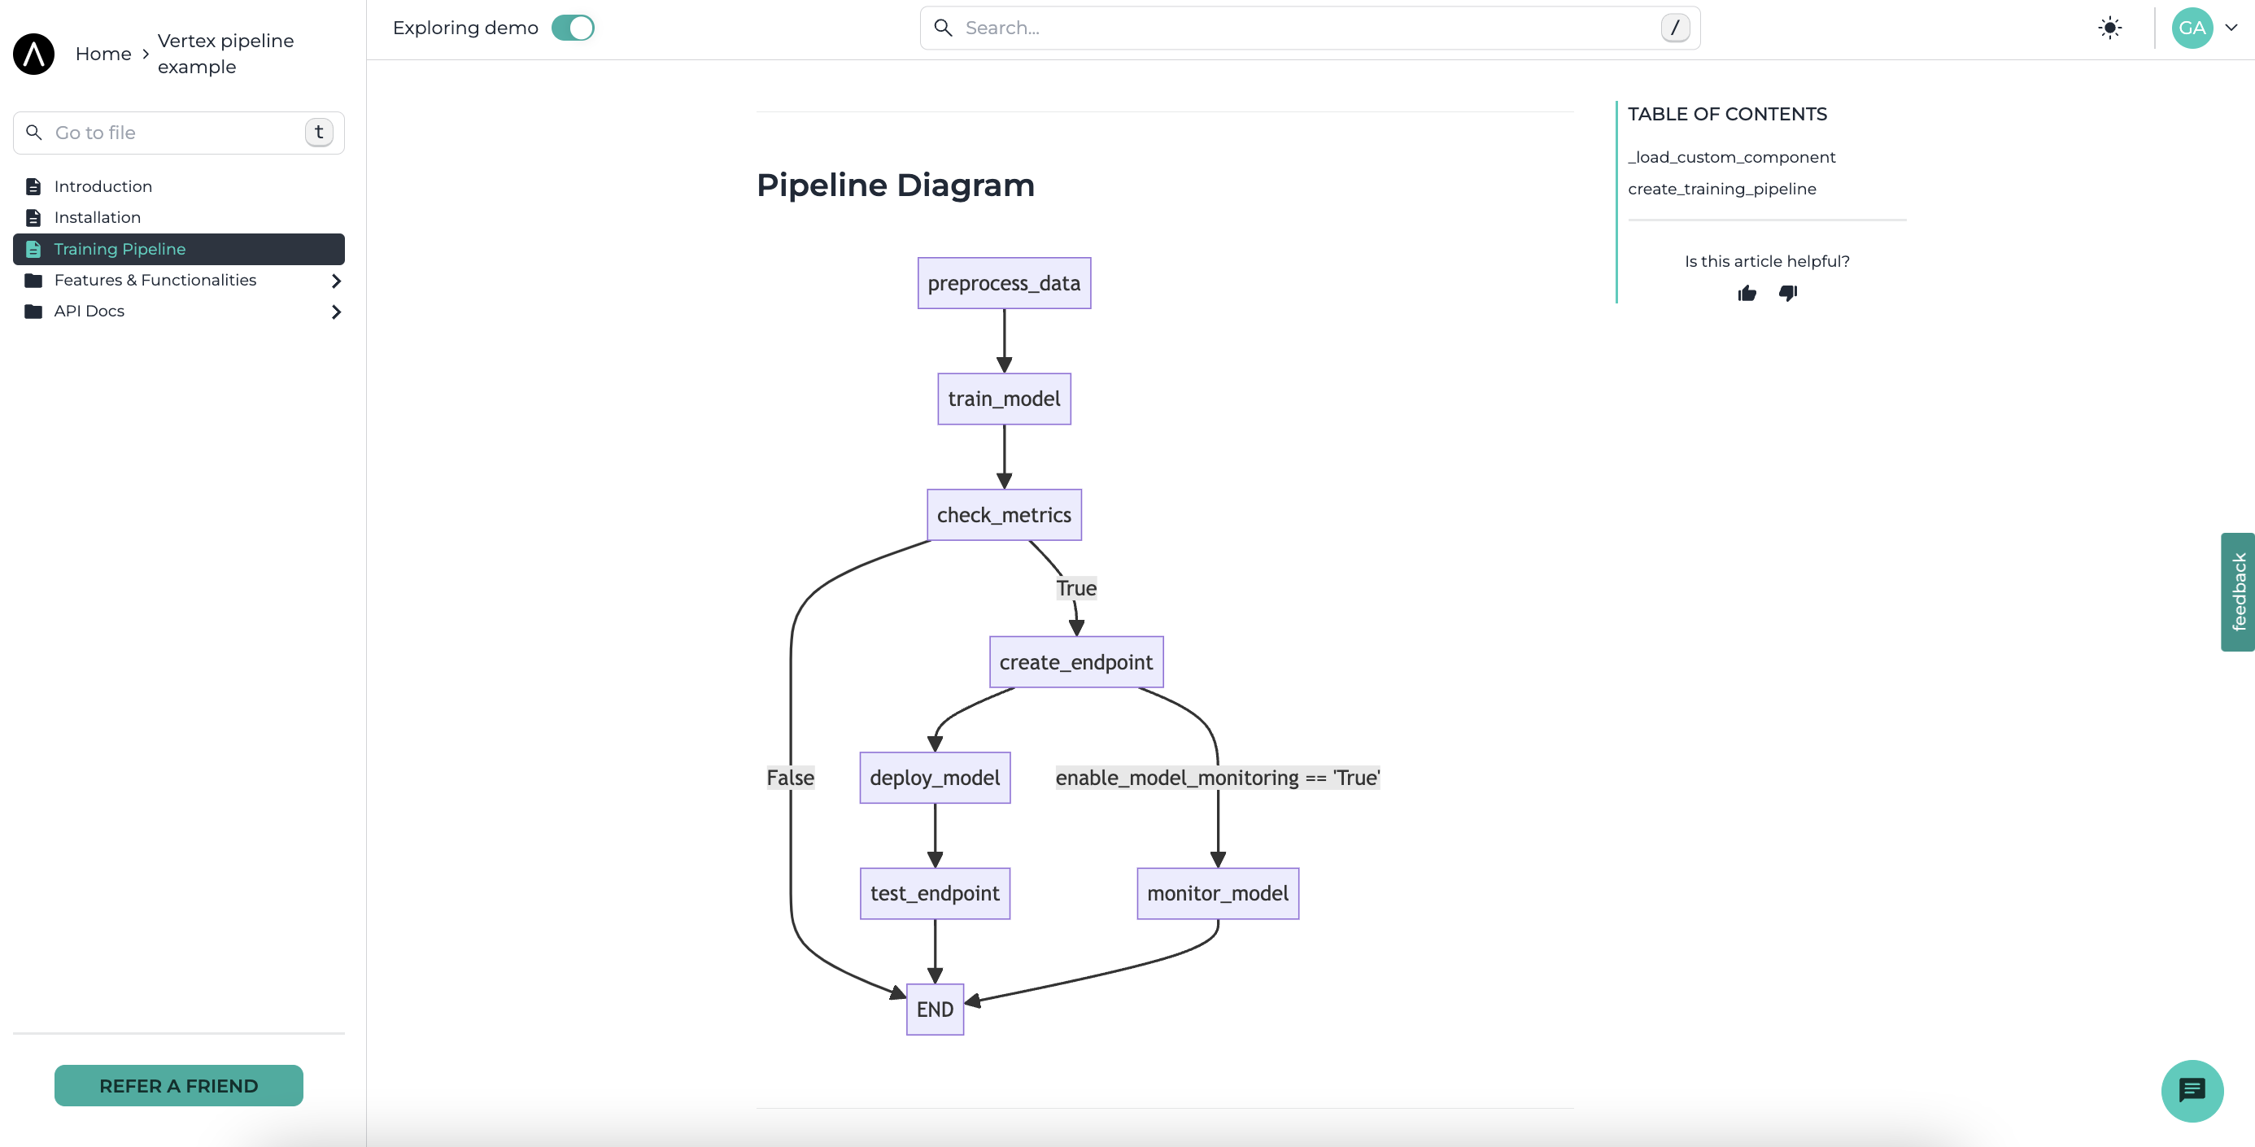The image size is (2255, 1147).
Task: Jump to create_training_pipeline section
Action: [x=1721, y=189]
